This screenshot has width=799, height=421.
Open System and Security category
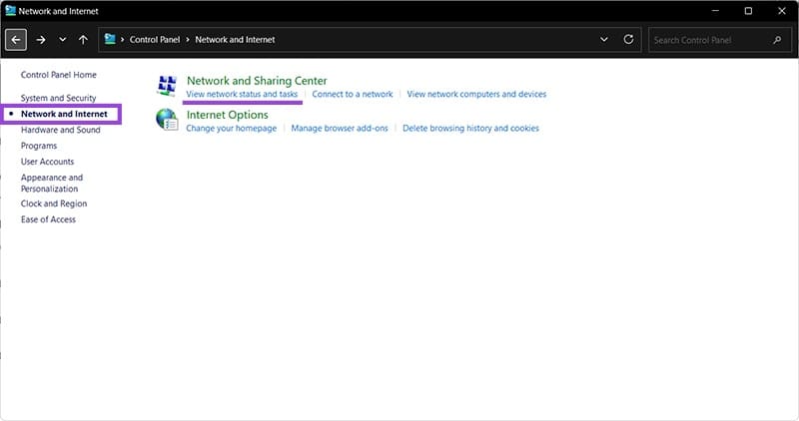58,98
